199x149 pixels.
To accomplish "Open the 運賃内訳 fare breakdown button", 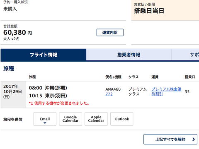I will tap(110, 33).
